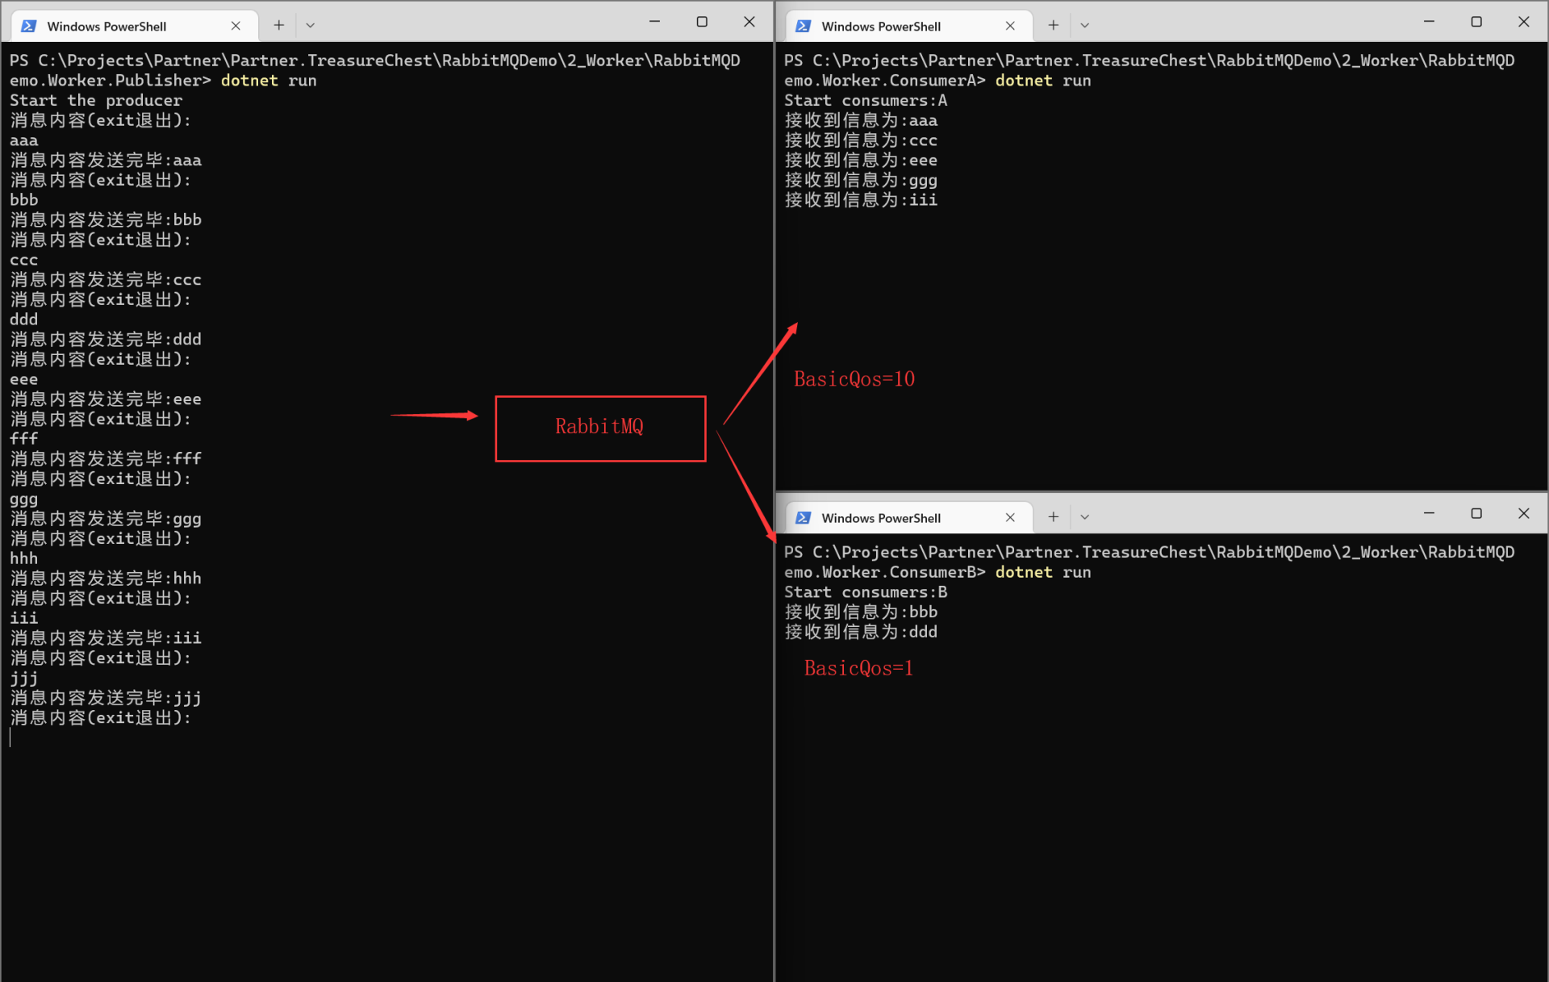Viewport: 1549px width, 982px height.
Task: Minimize the ConsumerA terminal window
Action: tap(1429, 22)
